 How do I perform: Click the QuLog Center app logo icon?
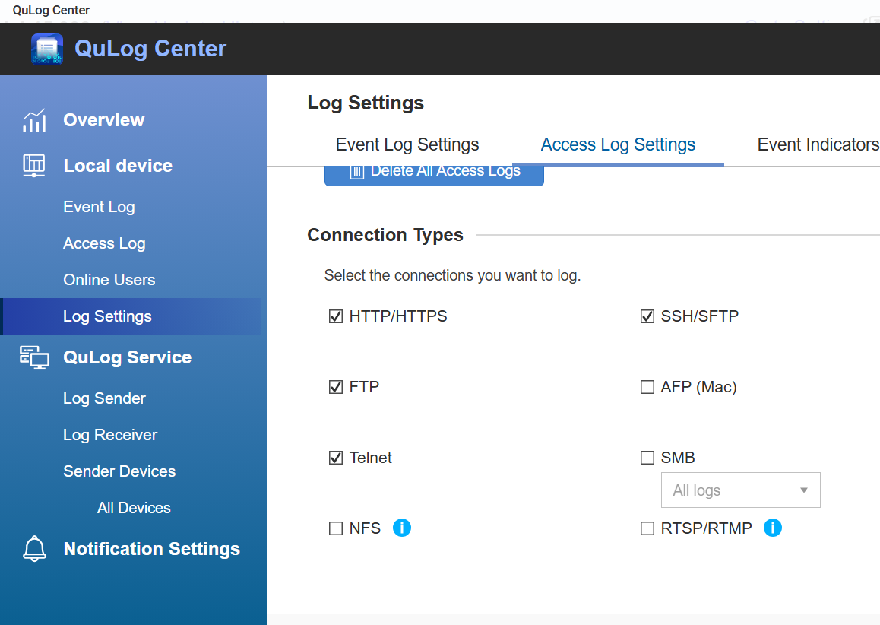pyautogui.click(x=47, y=49)
